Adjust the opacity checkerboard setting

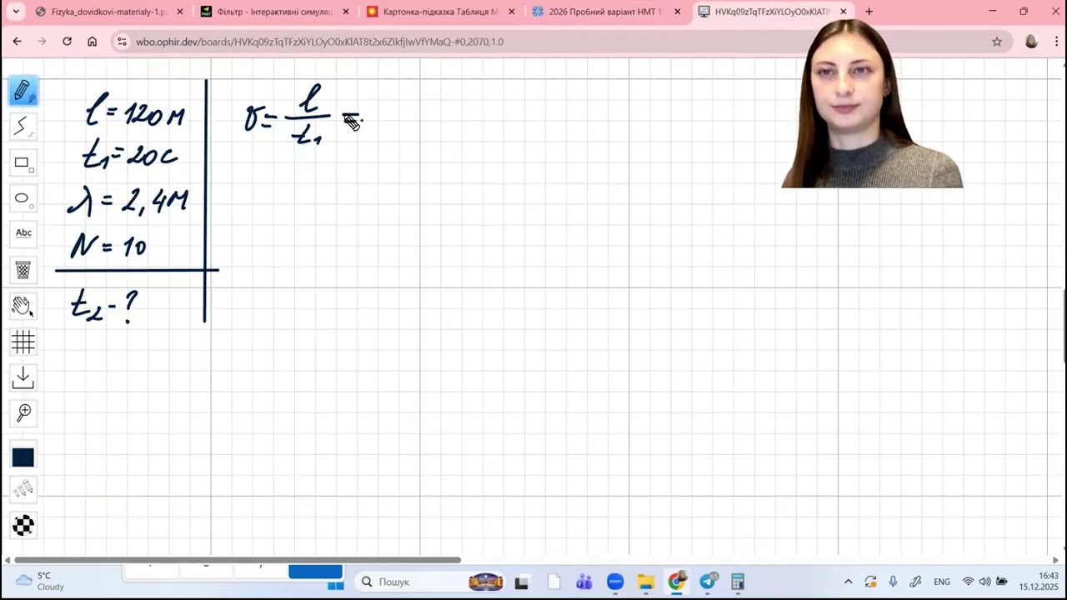tap(23, 525)
